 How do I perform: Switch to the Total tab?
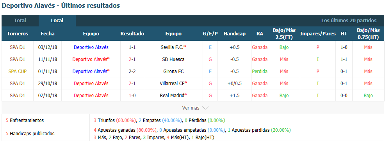coord(20,21)
